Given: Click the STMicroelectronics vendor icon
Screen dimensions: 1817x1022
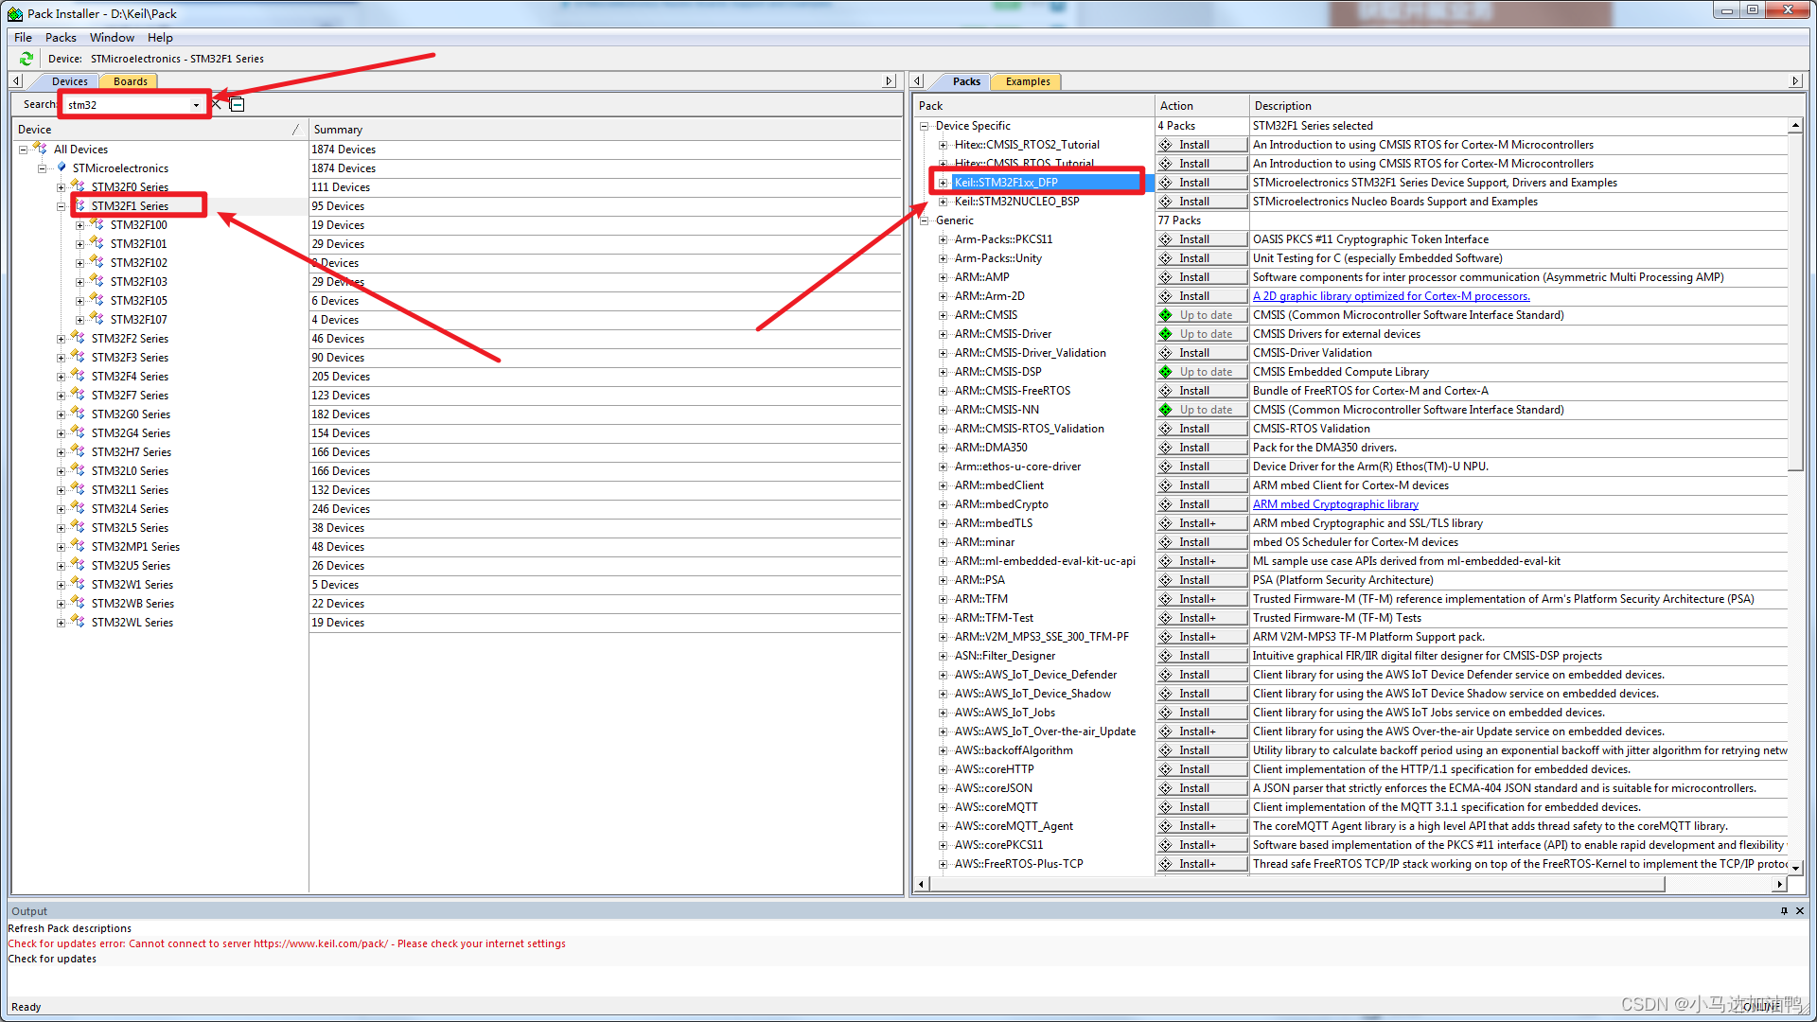Looking at the screenshot, I should [x=62, y=167].
